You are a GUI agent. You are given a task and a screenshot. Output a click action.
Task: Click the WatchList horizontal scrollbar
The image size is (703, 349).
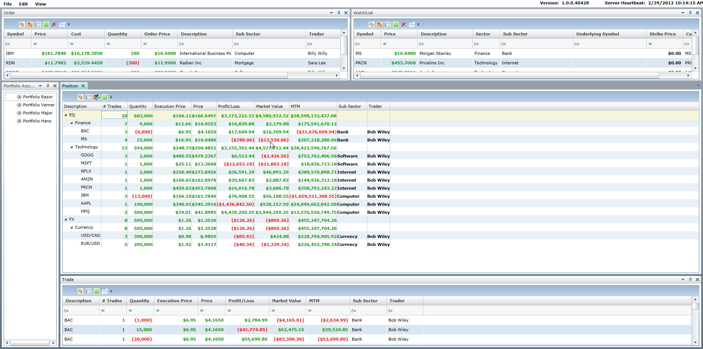tap(509, 75)
